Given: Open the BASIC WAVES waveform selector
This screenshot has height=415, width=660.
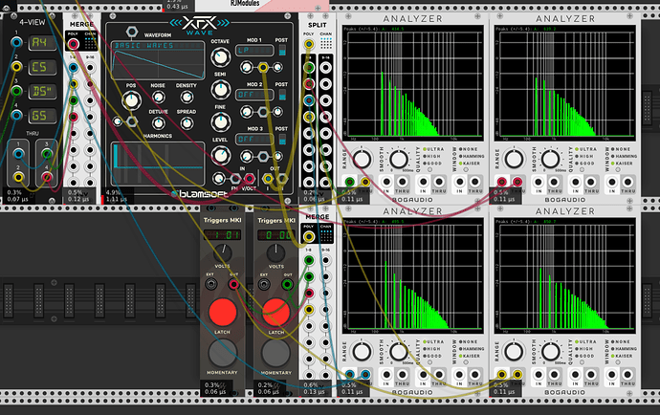Looking at the screenshot, I should [158, 46].
